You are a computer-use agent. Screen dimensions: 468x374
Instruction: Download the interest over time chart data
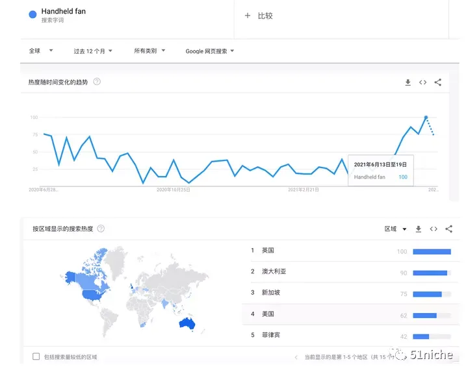(408, 82)
